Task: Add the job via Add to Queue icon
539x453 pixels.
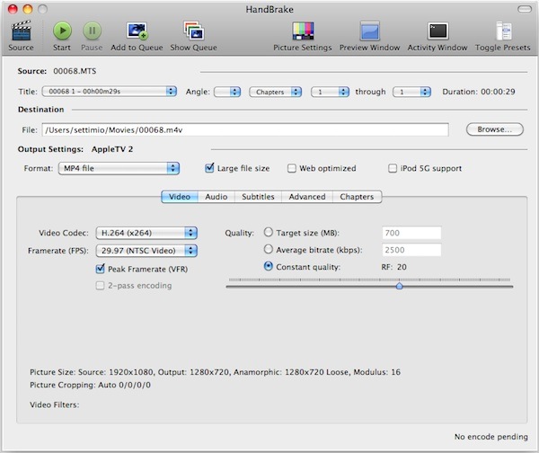Action: [x=137, y=31]
